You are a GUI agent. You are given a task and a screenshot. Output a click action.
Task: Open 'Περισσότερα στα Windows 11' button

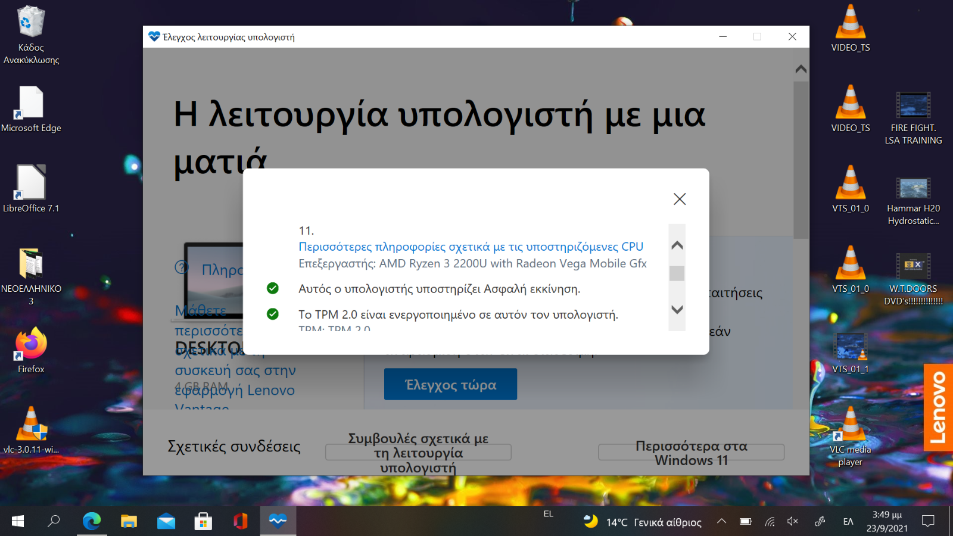691,452
